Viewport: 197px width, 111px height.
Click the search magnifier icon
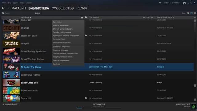click(x=3, y=13)
